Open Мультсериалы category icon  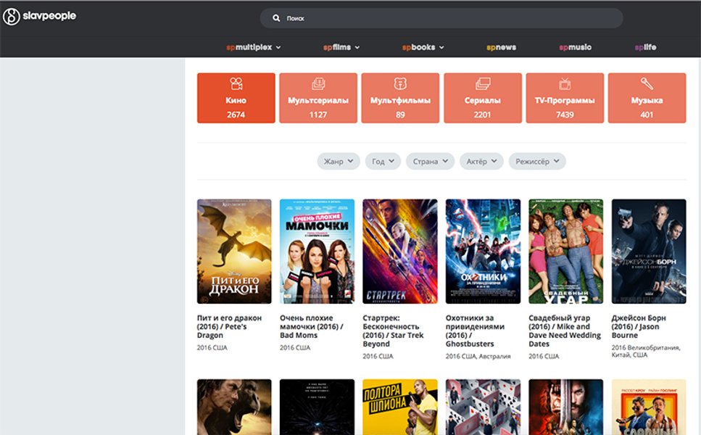(318, 84)
